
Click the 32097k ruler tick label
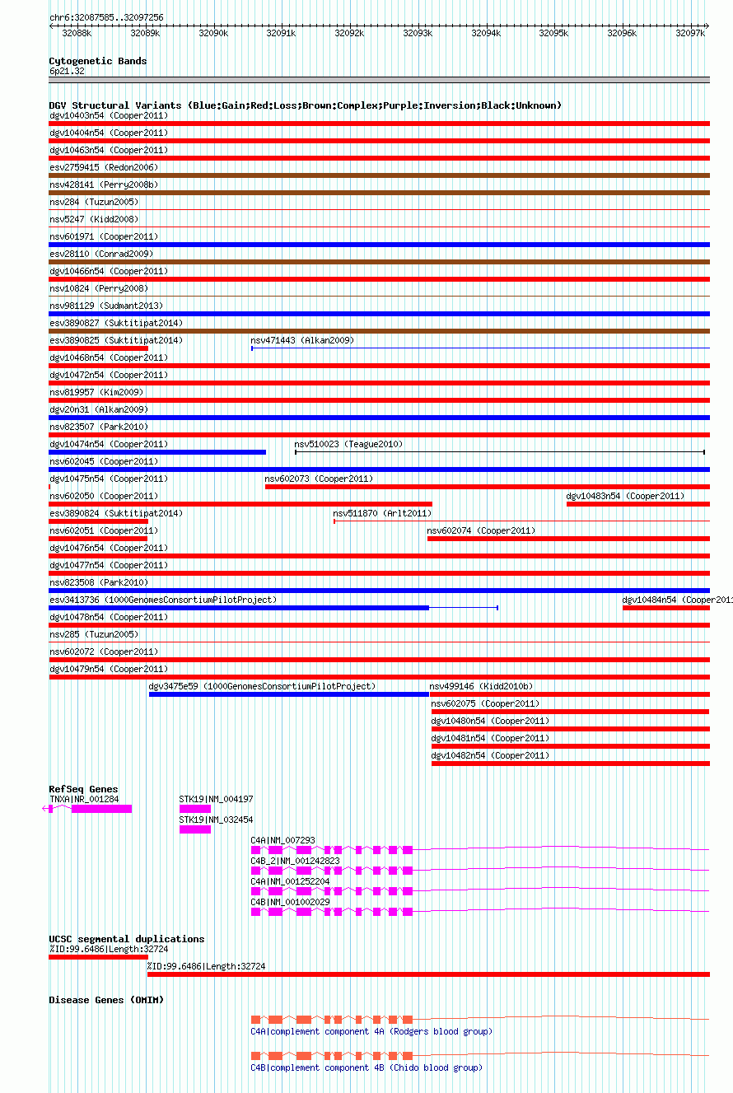click(x=689, y=33)
